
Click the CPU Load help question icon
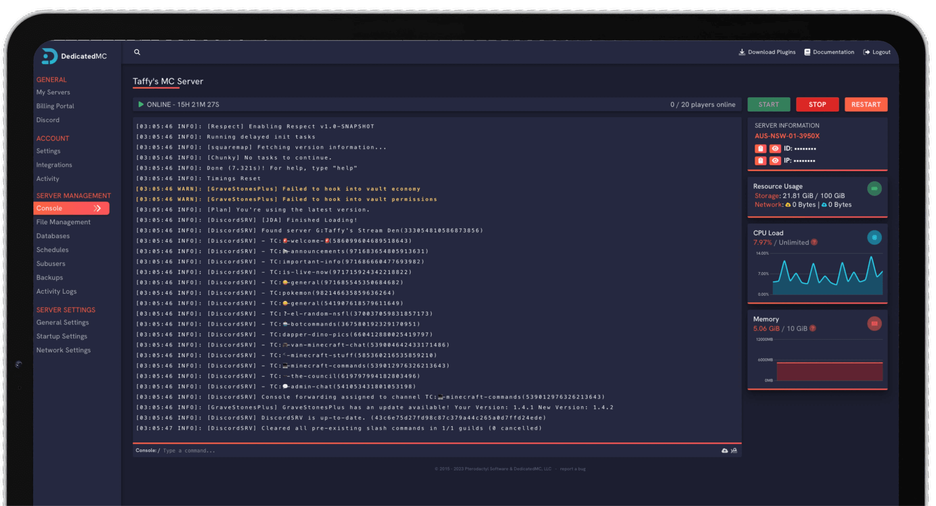[814, 242]
